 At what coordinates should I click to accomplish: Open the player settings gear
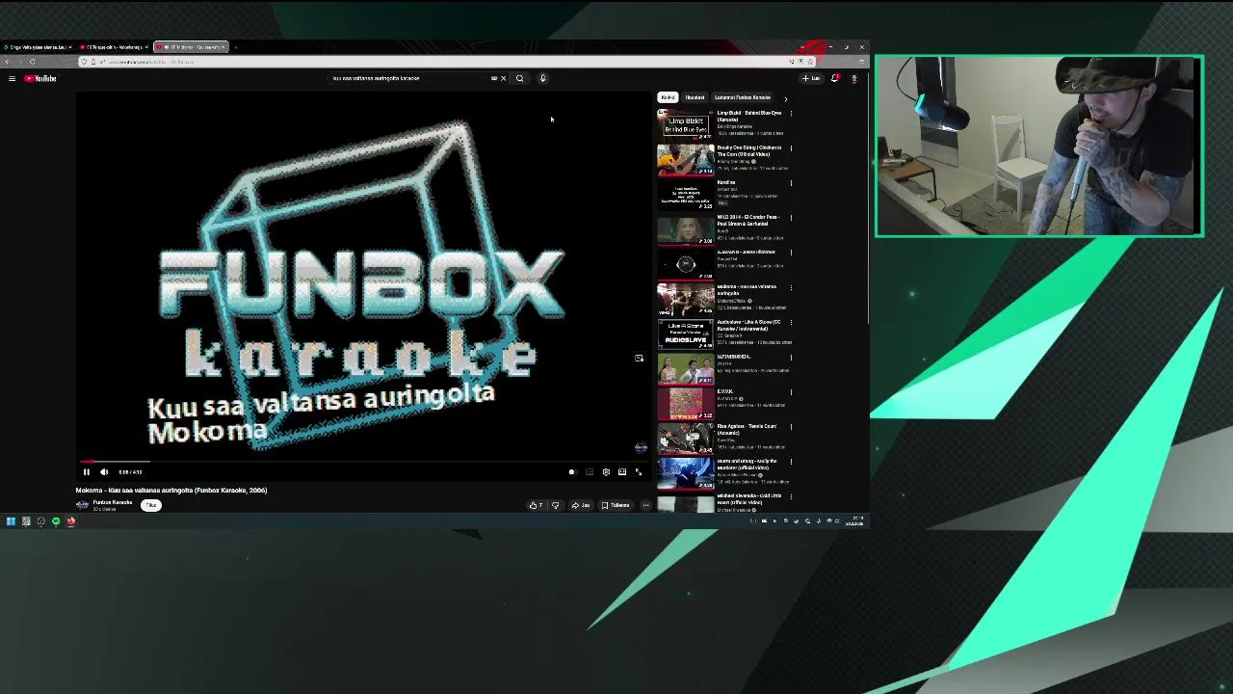click(x=606, y=472)
